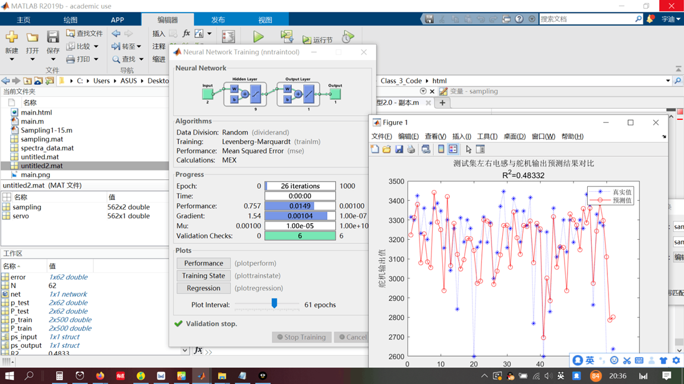The height and width of the screenshot is (384, 684).
Task: Click Save Figure icon in Figure 1 toolbar
Action: pyautogui.click(x=399, y=149)
